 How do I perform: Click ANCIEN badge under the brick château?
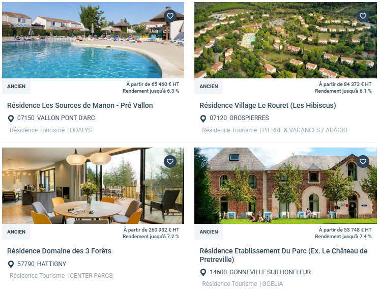tap(209, 232)
